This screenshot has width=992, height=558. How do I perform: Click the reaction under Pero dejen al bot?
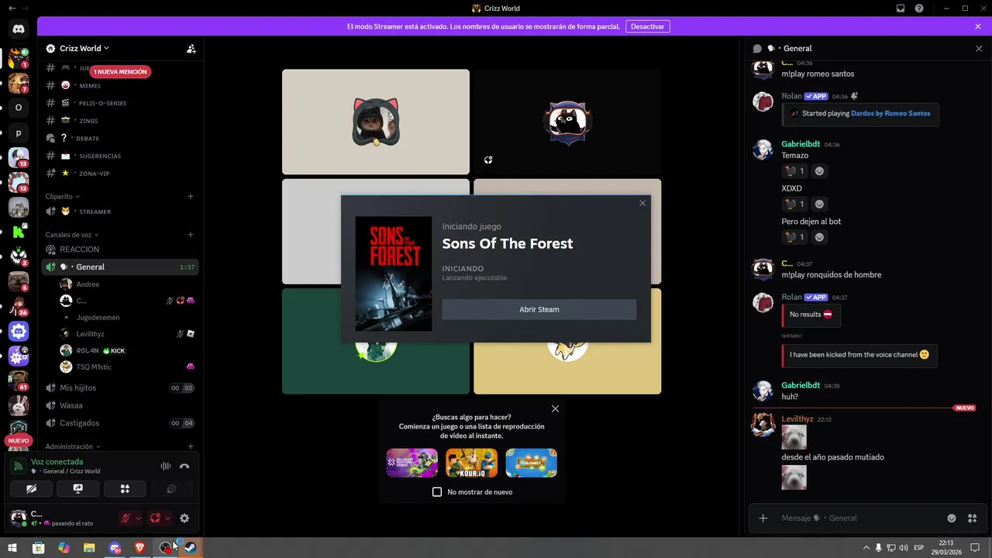click(x=794, y=237)
